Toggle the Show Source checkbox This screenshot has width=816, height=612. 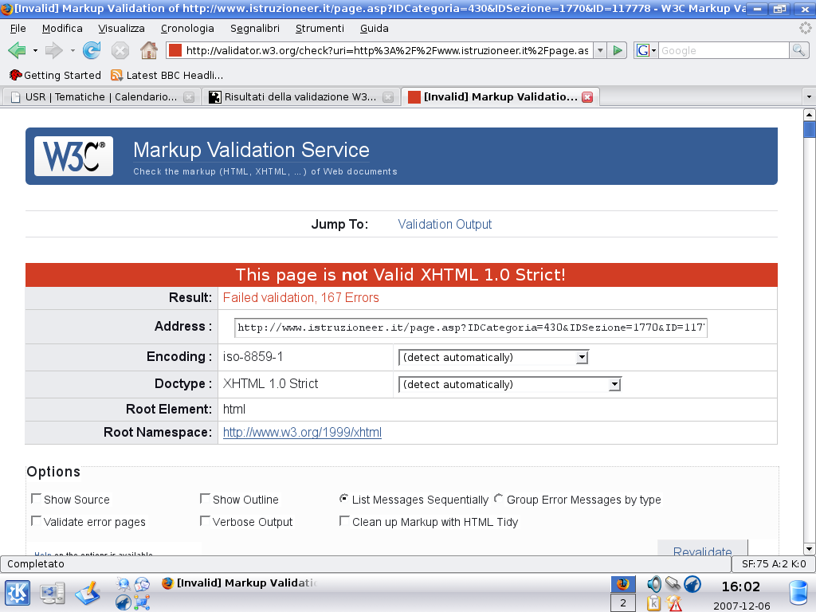coord(36,499)
